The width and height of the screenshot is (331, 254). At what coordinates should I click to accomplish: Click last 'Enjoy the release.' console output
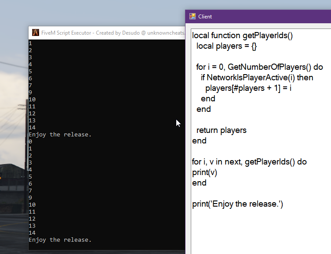[x=60, y=240]
